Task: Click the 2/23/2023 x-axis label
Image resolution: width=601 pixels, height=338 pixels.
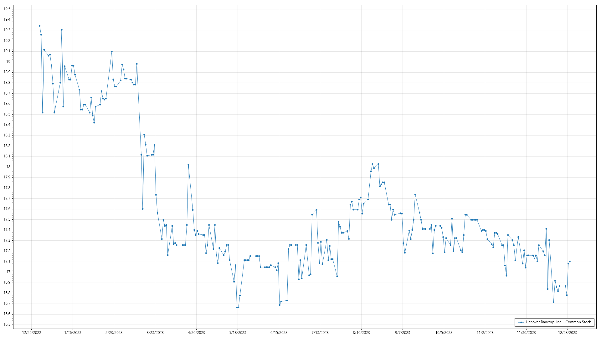Action: [114, 332]
